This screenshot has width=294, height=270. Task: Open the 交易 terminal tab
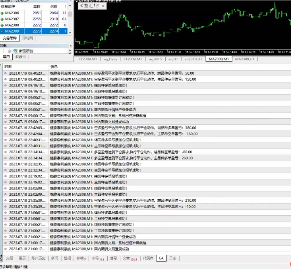pyautogui.click(x=10, y=258)
